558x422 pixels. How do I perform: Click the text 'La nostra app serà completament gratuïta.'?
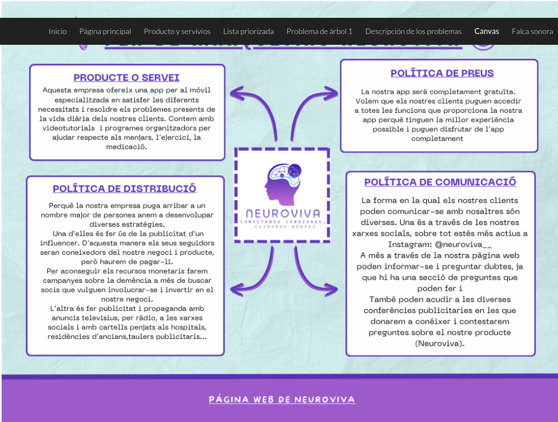click(x=438, y=92)
